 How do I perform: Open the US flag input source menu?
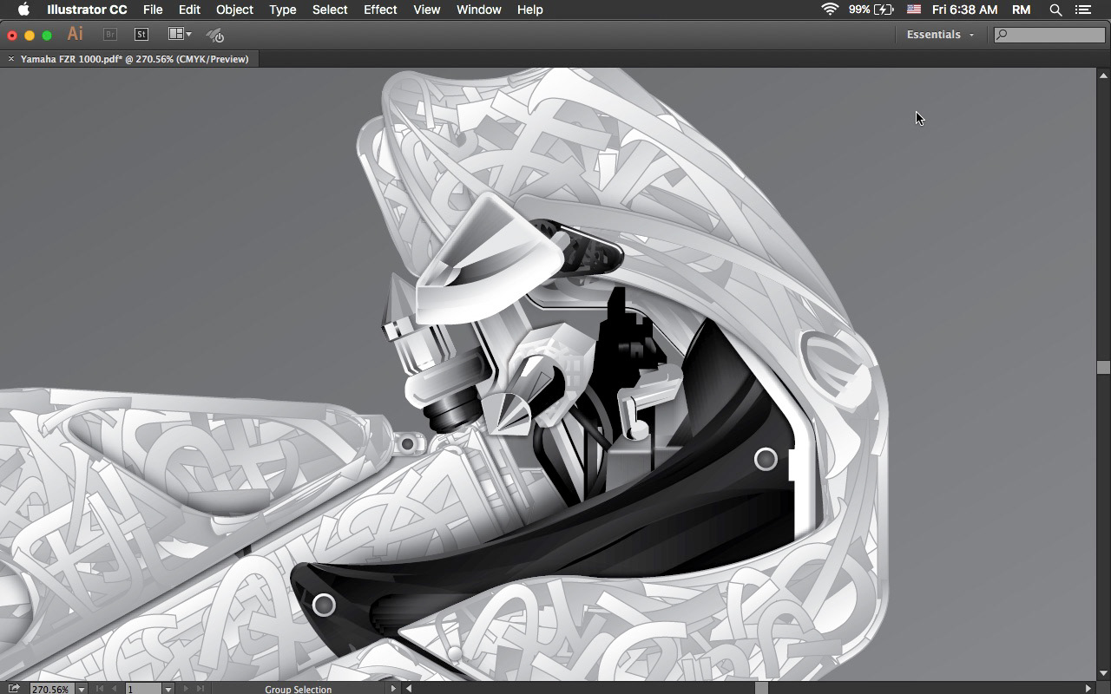coord(914,10)
